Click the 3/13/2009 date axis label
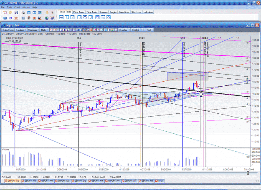The width and height of the screenshot is (261, 190). point(83,170)
